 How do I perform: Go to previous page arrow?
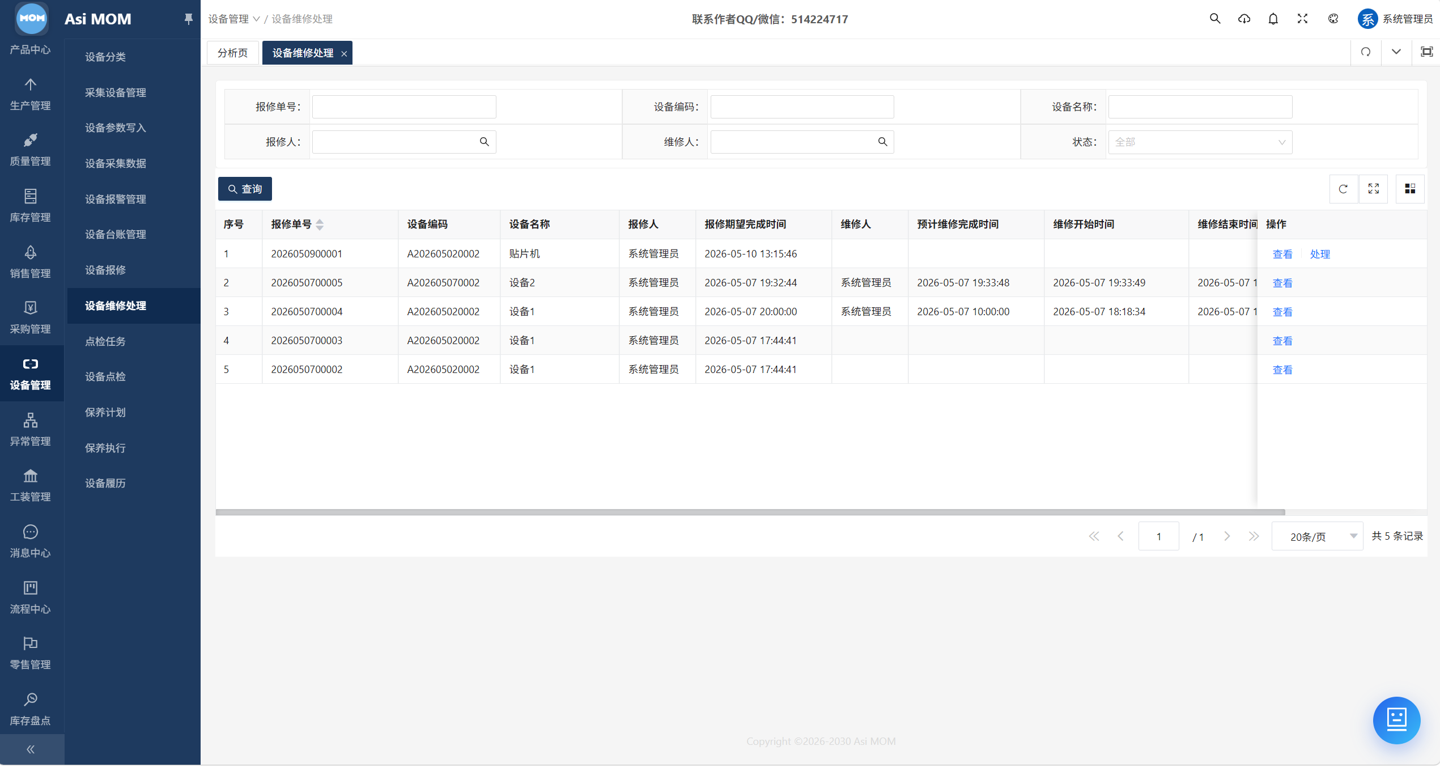(x=1120, y=536)
